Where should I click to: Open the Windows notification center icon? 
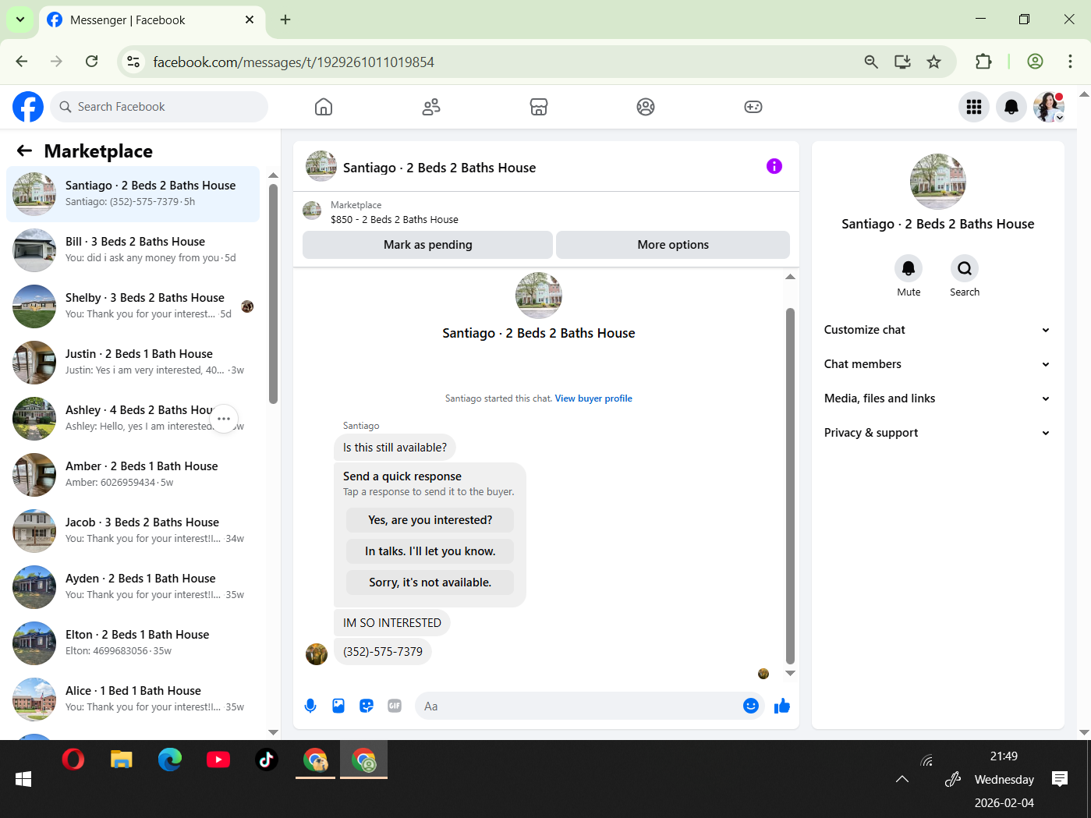pyautogui.click(x=1060, y=779)
